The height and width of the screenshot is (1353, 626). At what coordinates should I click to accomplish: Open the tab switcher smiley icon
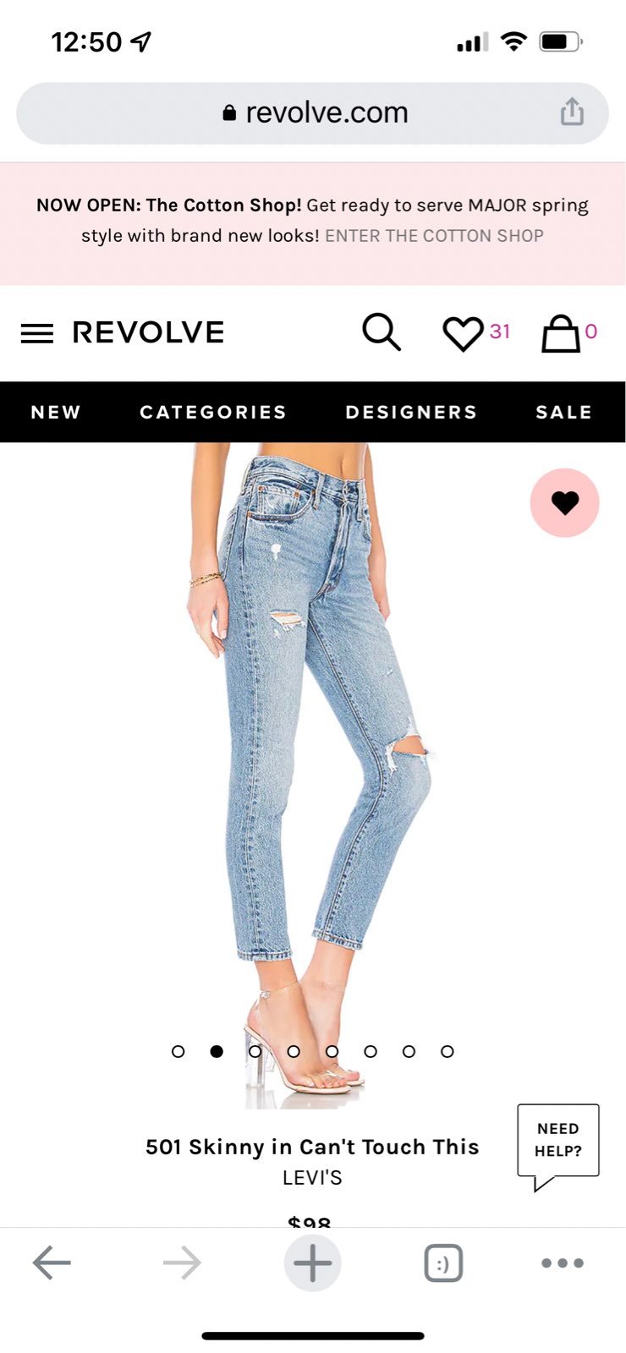[442, 1263]
